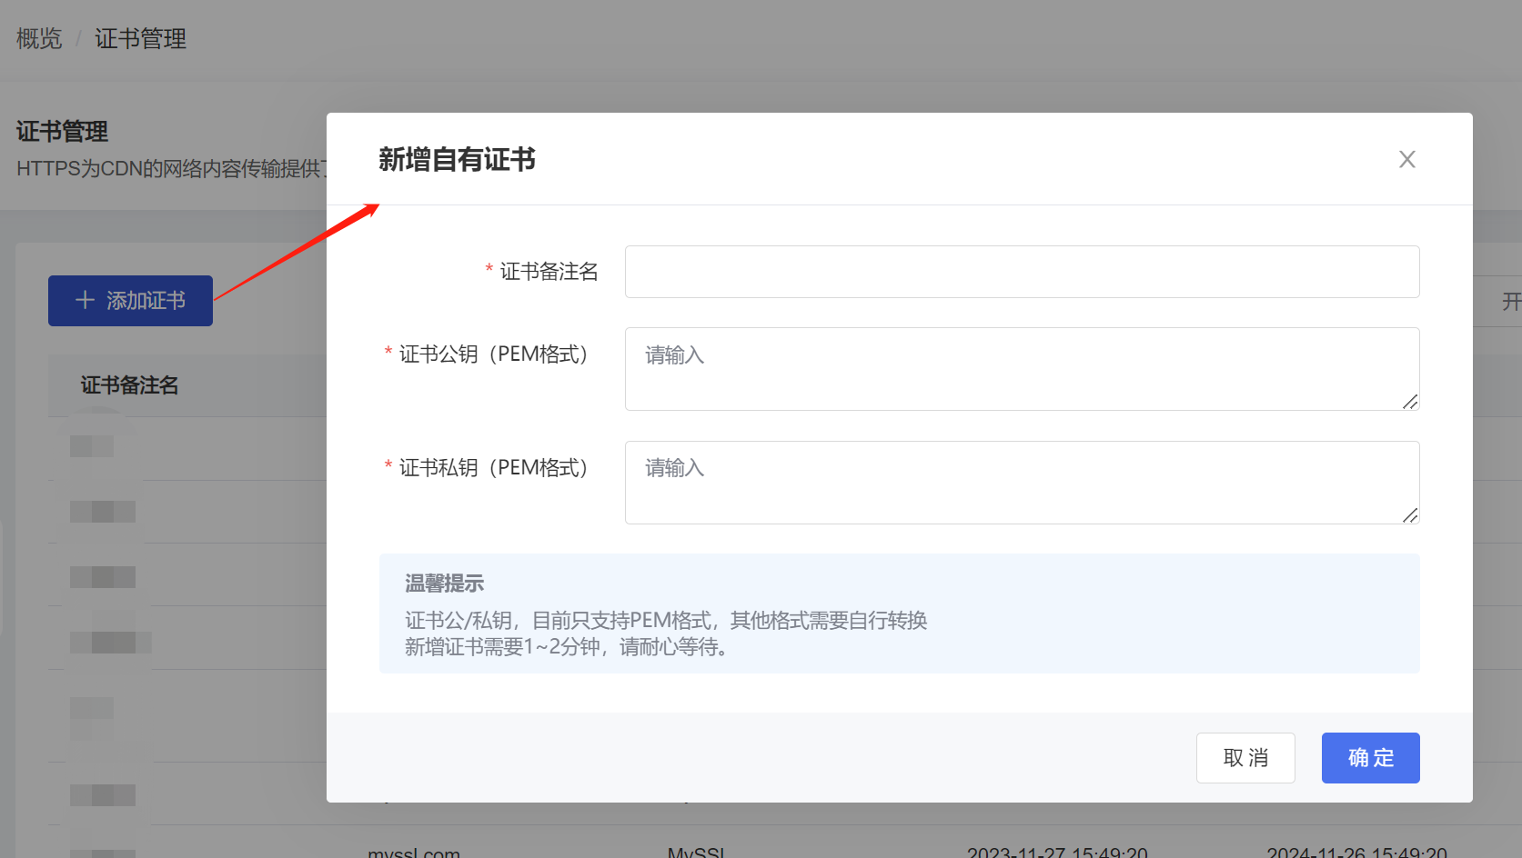The image size is (1522, 858).
Task: Open the 概览 breadcrumb link
Action: coord(39,38)
